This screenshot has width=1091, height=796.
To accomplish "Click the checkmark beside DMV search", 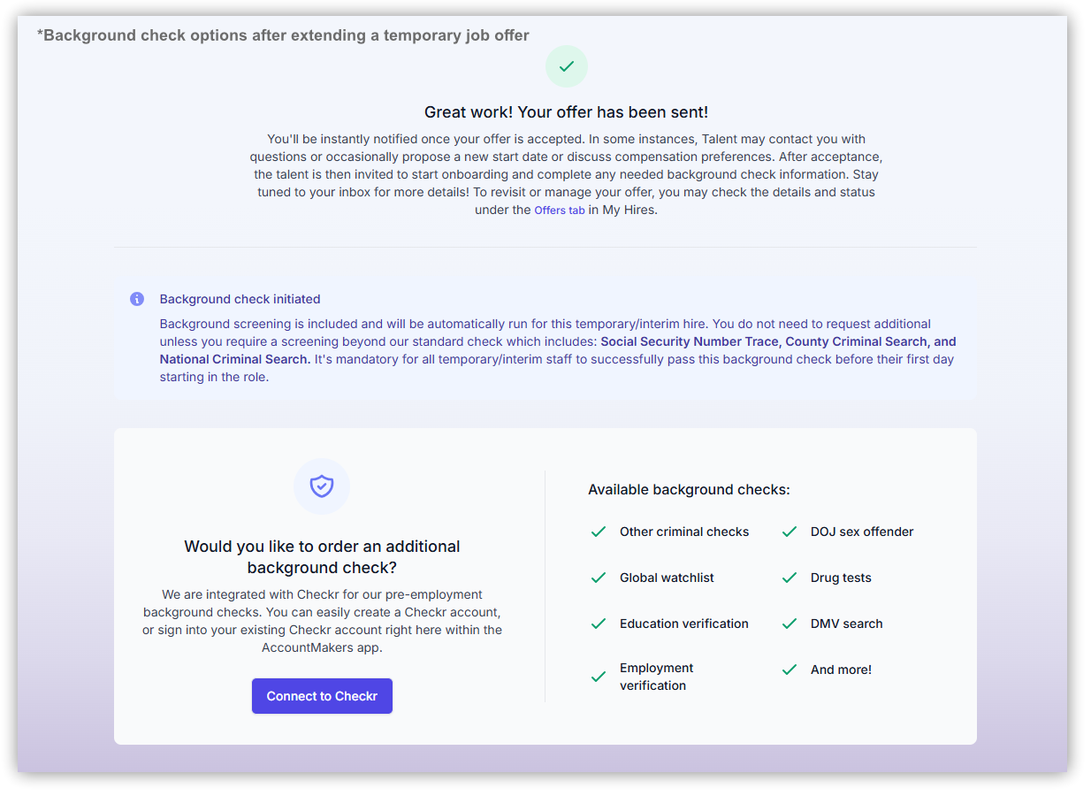I will (x=789, y=624).
